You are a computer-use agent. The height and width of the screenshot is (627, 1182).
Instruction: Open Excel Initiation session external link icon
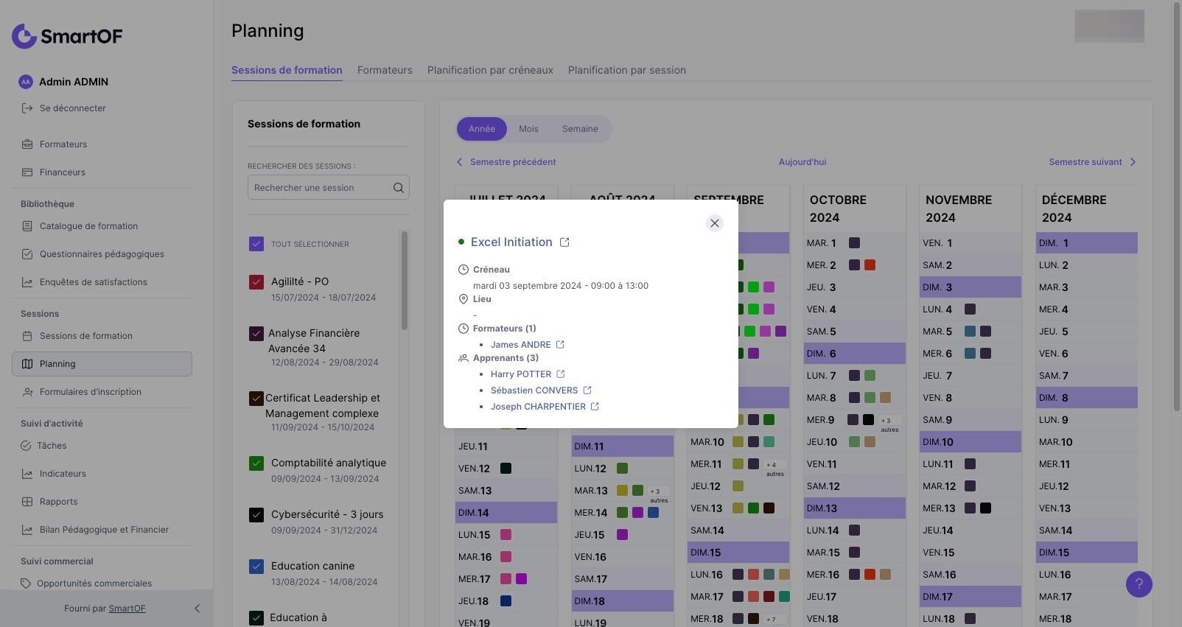pyautogui.click(x=564, y=242)
